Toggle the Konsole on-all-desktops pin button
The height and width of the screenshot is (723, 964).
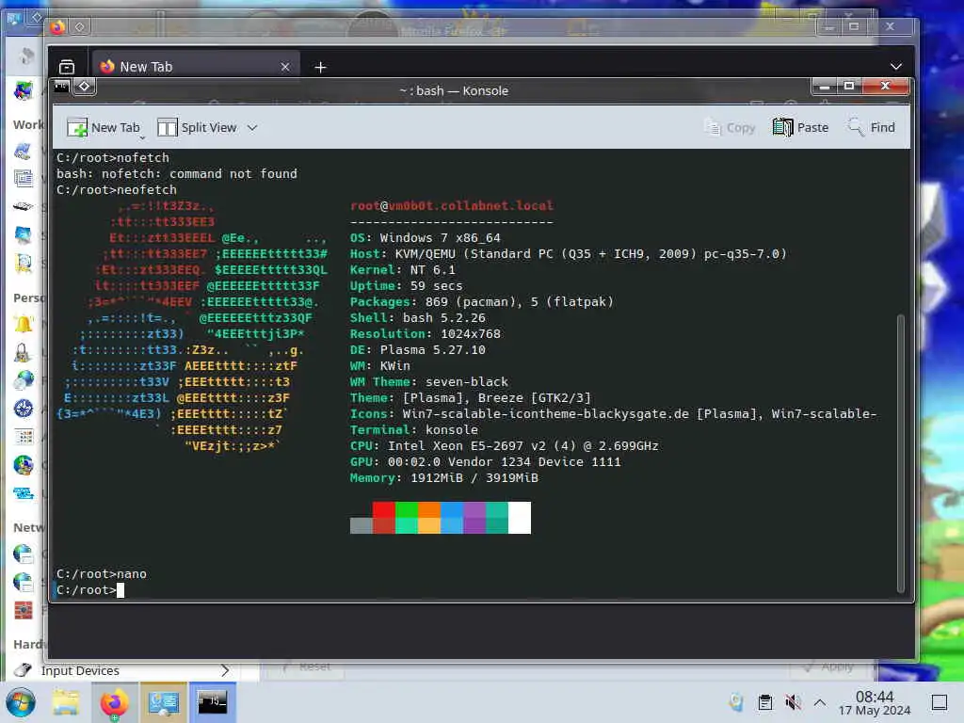tap(84, 86)
